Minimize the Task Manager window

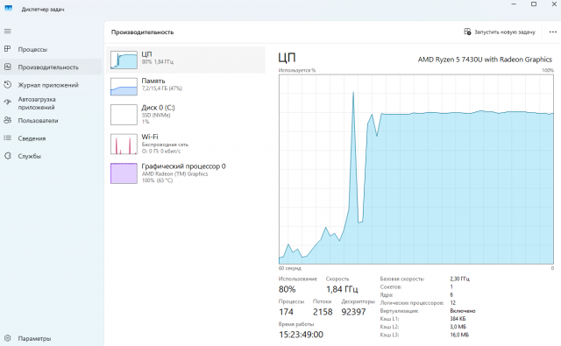pyautogui.click(x=515, y=4)
